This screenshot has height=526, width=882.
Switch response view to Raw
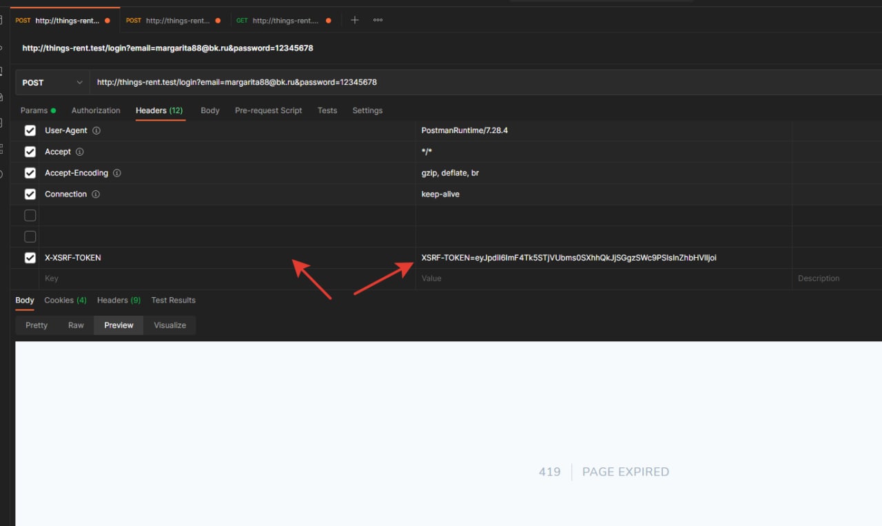click(76, 325)
